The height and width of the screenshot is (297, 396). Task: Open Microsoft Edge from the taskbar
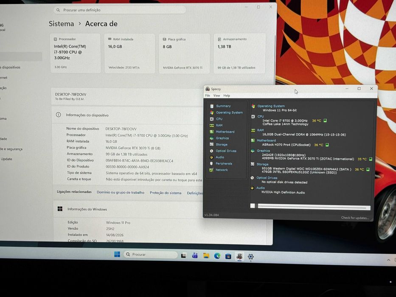pyautogui.click(x=217, y=256)
